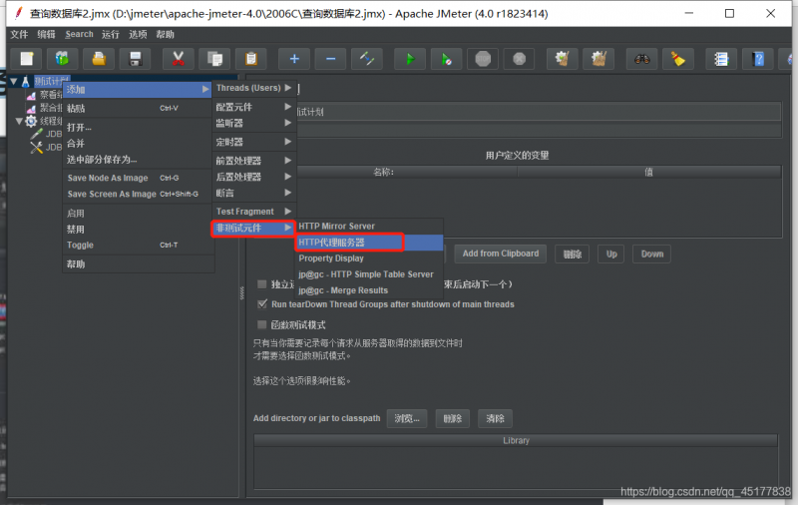Start the test with green play icon
The width and height of the screenshot is (798, 505).
[x=410, y=59]
